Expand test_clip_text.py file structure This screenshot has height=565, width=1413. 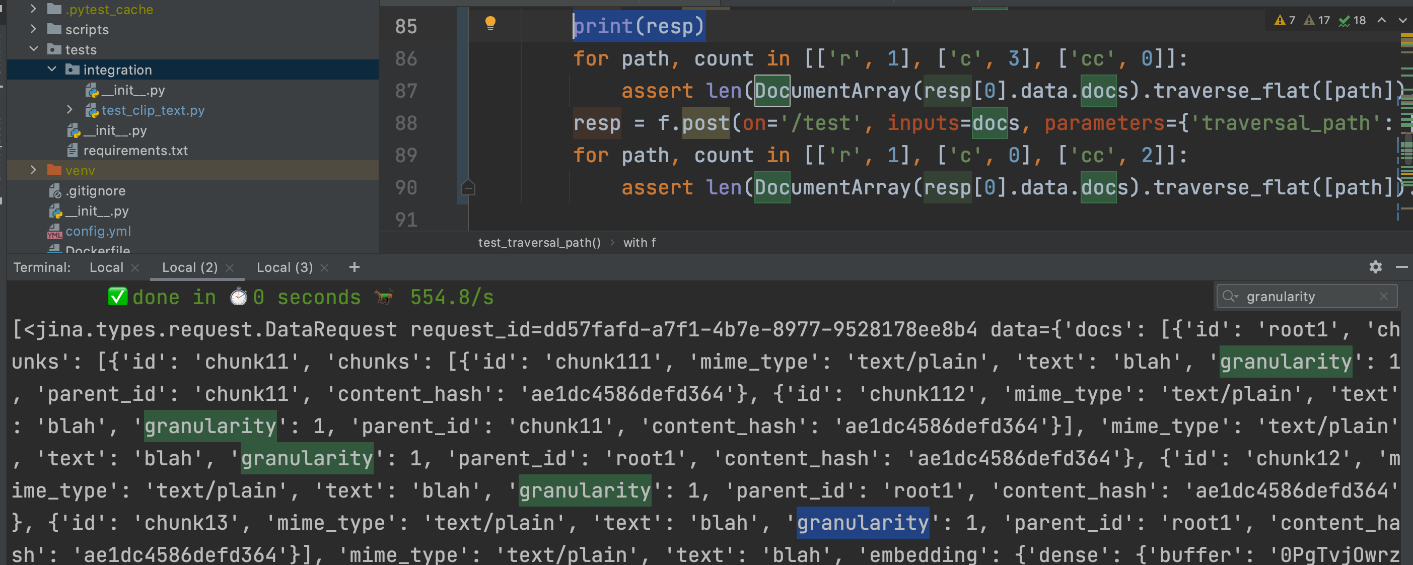coord(69,110)
